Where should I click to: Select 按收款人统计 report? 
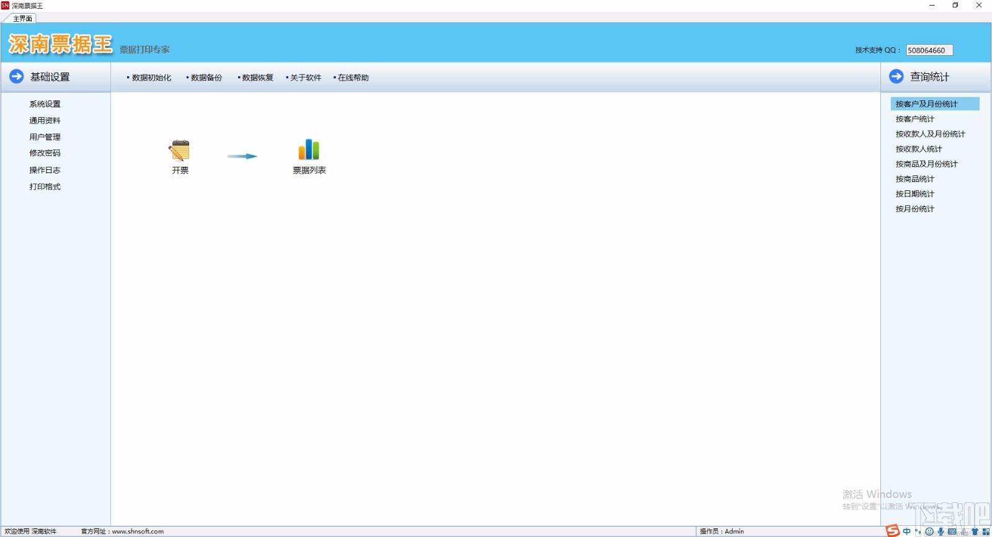tap(918, 149)
